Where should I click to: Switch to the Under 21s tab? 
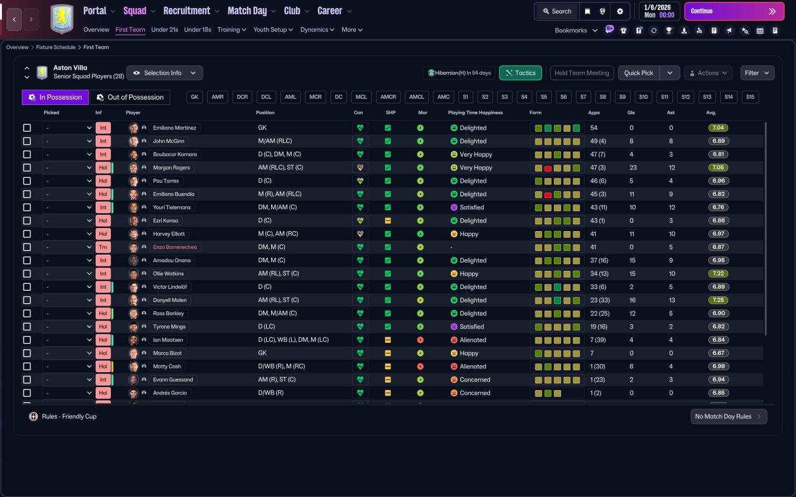click(x=165, y=29)
